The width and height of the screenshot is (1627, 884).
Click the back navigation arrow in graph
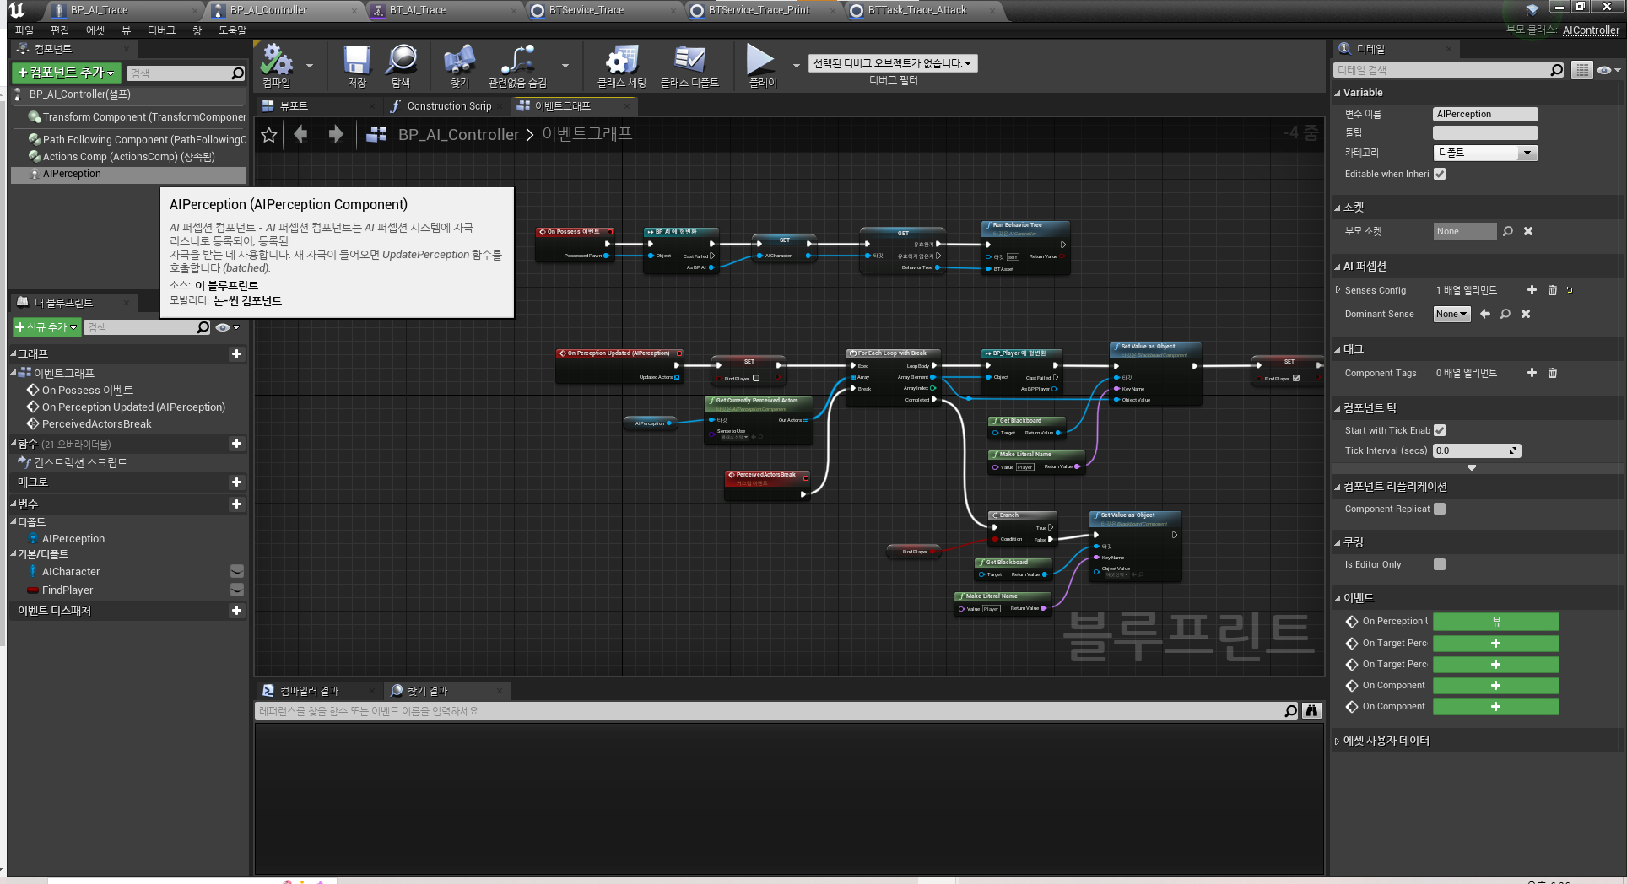coord(301,134)
